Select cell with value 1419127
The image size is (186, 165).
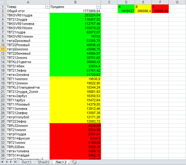(126, 11)
